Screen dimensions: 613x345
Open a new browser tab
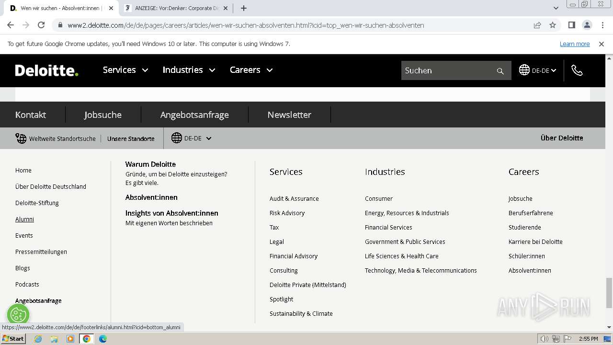pos(243,8)
